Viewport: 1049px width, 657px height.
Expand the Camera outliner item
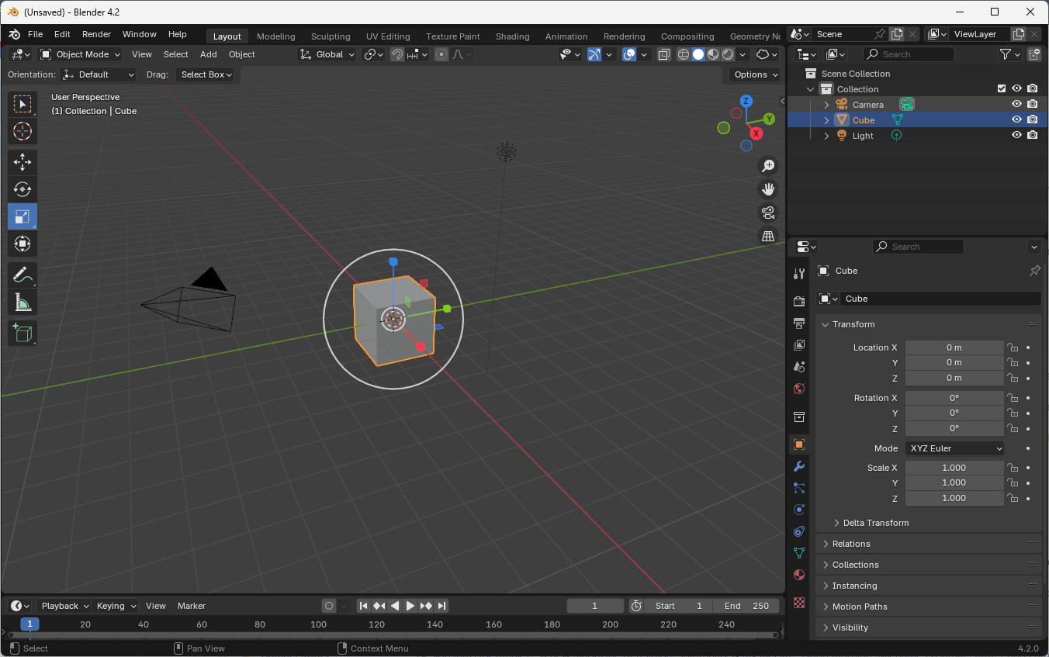coord(826,105)
